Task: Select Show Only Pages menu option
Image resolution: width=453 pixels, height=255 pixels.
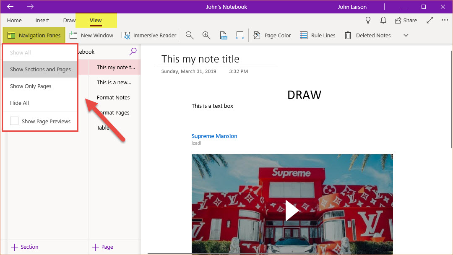Action: pyautogui.click(x=31, y=86)
